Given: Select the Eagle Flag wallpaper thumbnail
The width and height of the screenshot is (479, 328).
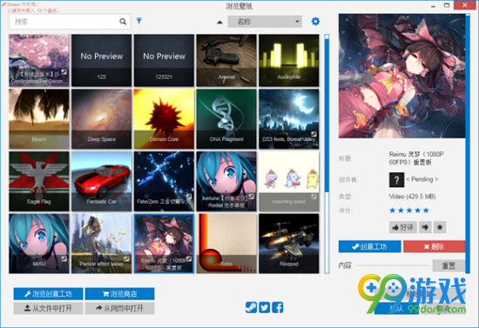Looking at the screenshot, I should pos(39,181).
